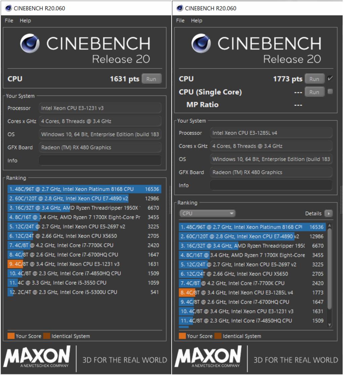
Task: Click the Identical System swatch in the right window
Action: pos(217,336)
